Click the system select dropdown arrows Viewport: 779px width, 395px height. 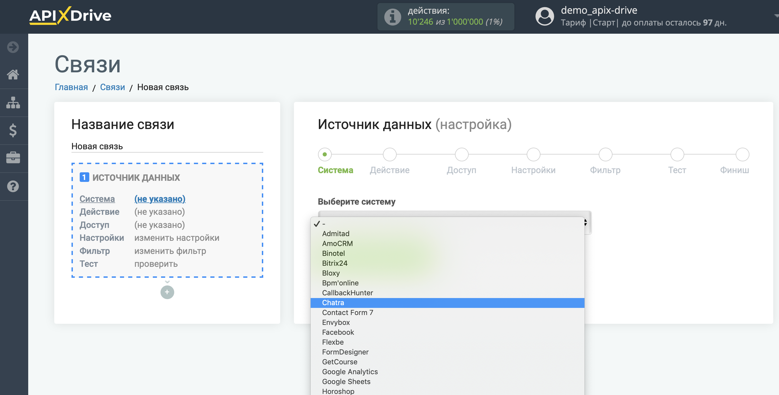[x=585, y=223]
